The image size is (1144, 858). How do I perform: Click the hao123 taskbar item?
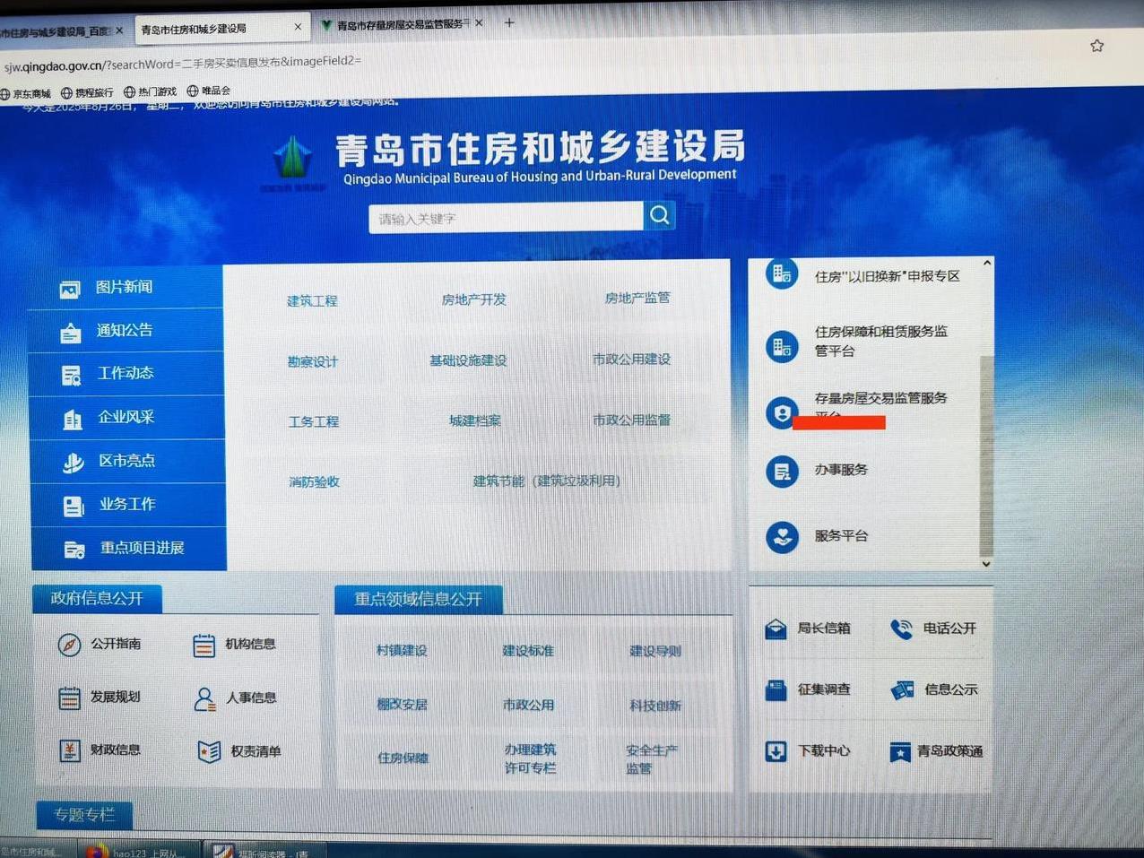137,851
